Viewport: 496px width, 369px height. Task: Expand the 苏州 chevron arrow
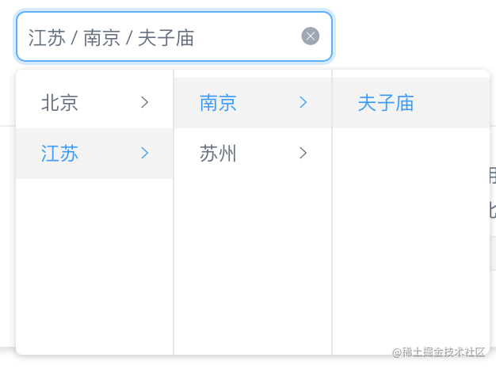(303, 153)
